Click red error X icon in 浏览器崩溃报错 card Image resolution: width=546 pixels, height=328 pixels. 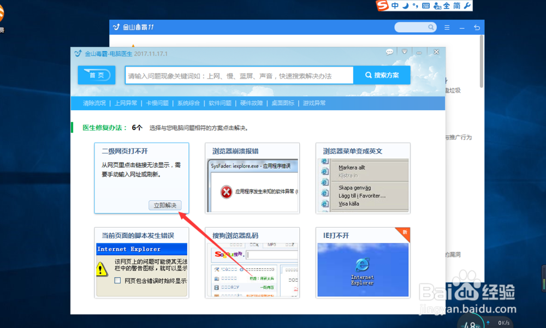[227, 192]
